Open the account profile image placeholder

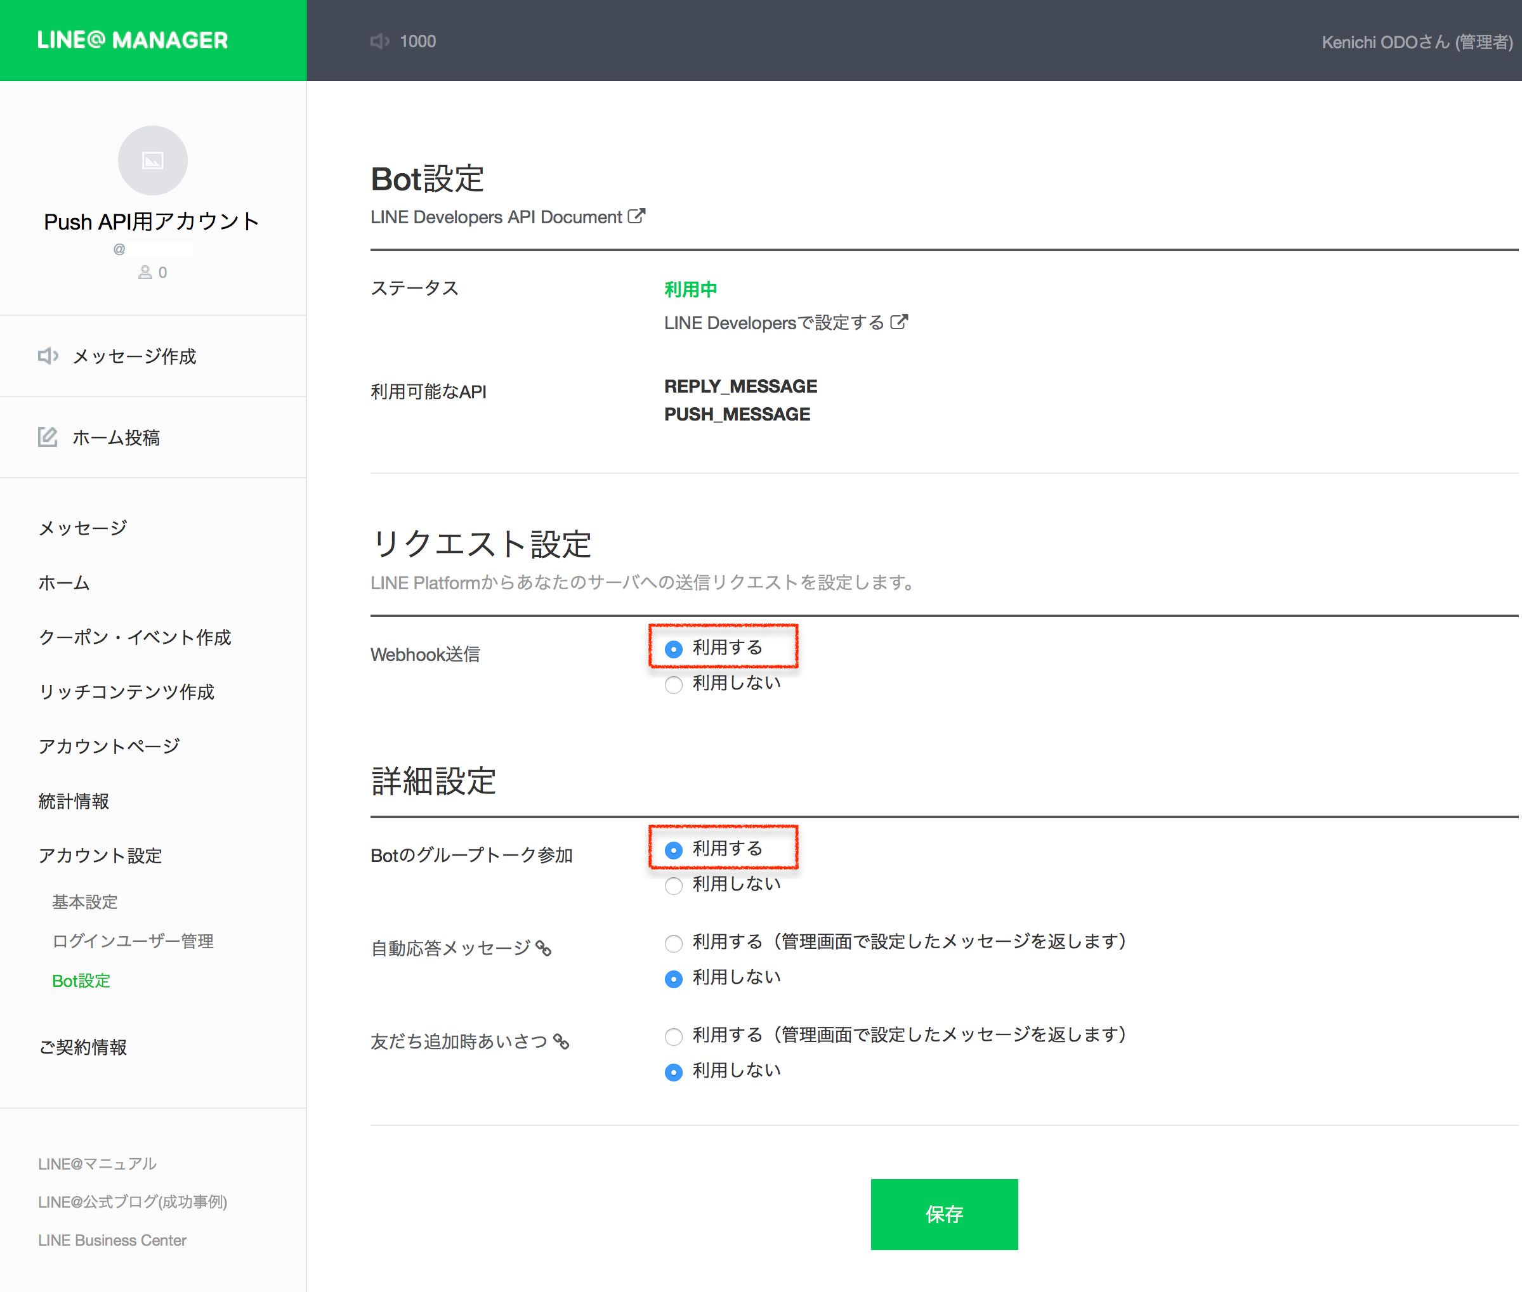tap(152, 160)
